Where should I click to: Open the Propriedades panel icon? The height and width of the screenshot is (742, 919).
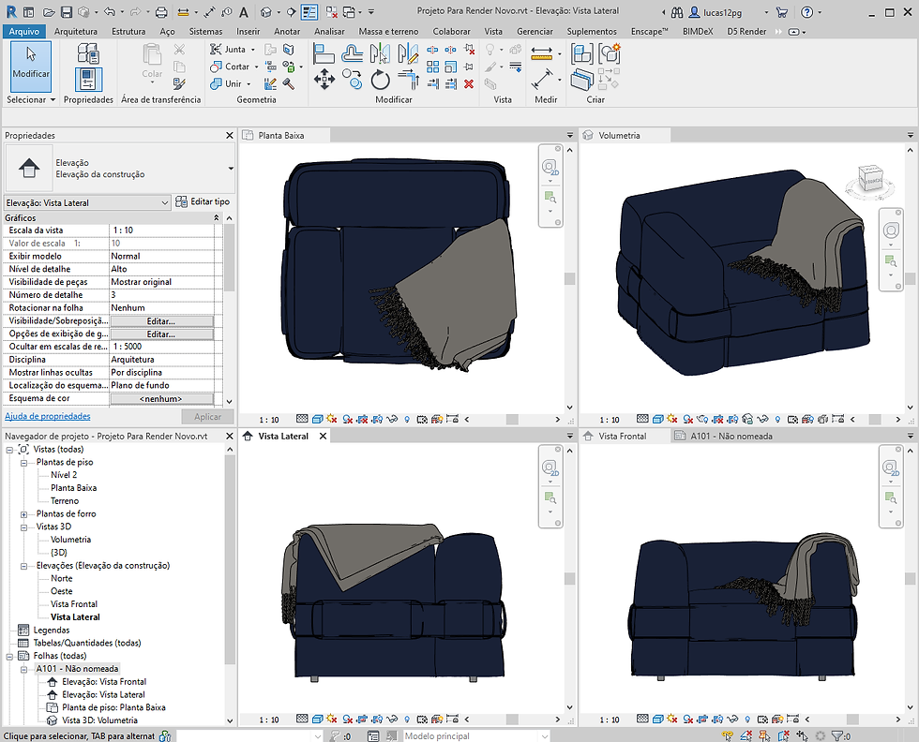pyautogui.click(x=88, y=79)
